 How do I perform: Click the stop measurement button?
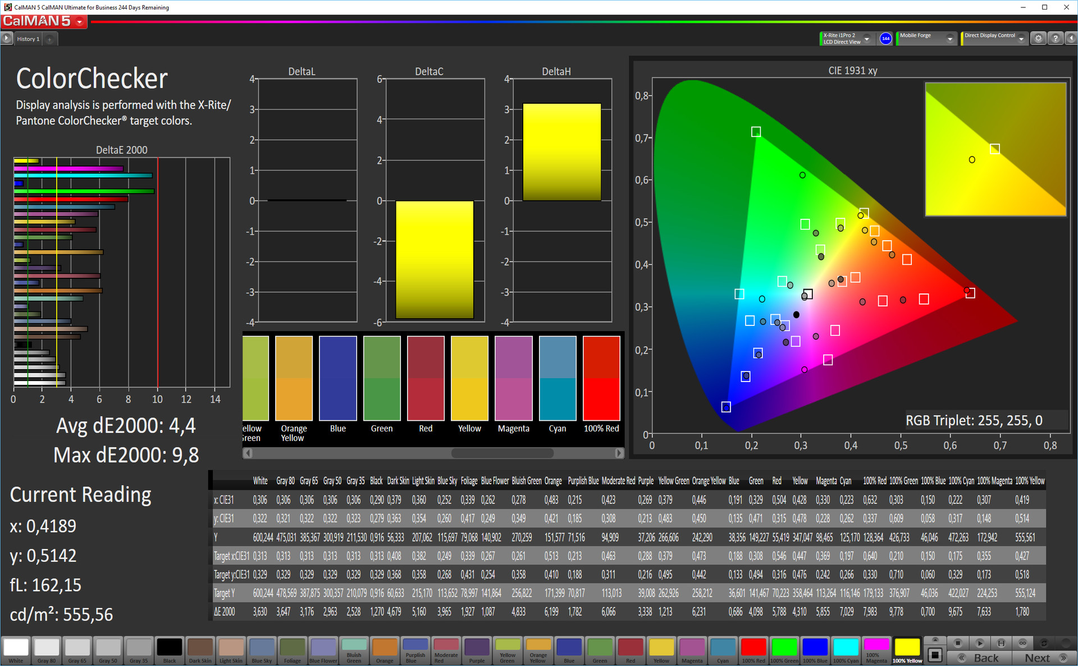(x=958, y=643)
